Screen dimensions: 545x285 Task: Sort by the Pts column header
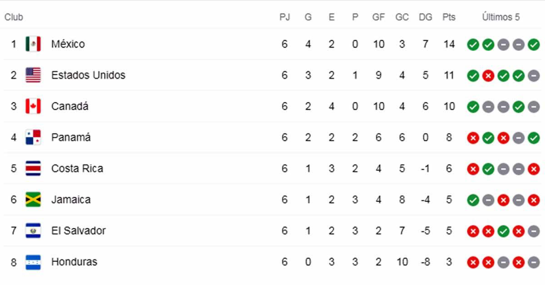coord(449,17)
